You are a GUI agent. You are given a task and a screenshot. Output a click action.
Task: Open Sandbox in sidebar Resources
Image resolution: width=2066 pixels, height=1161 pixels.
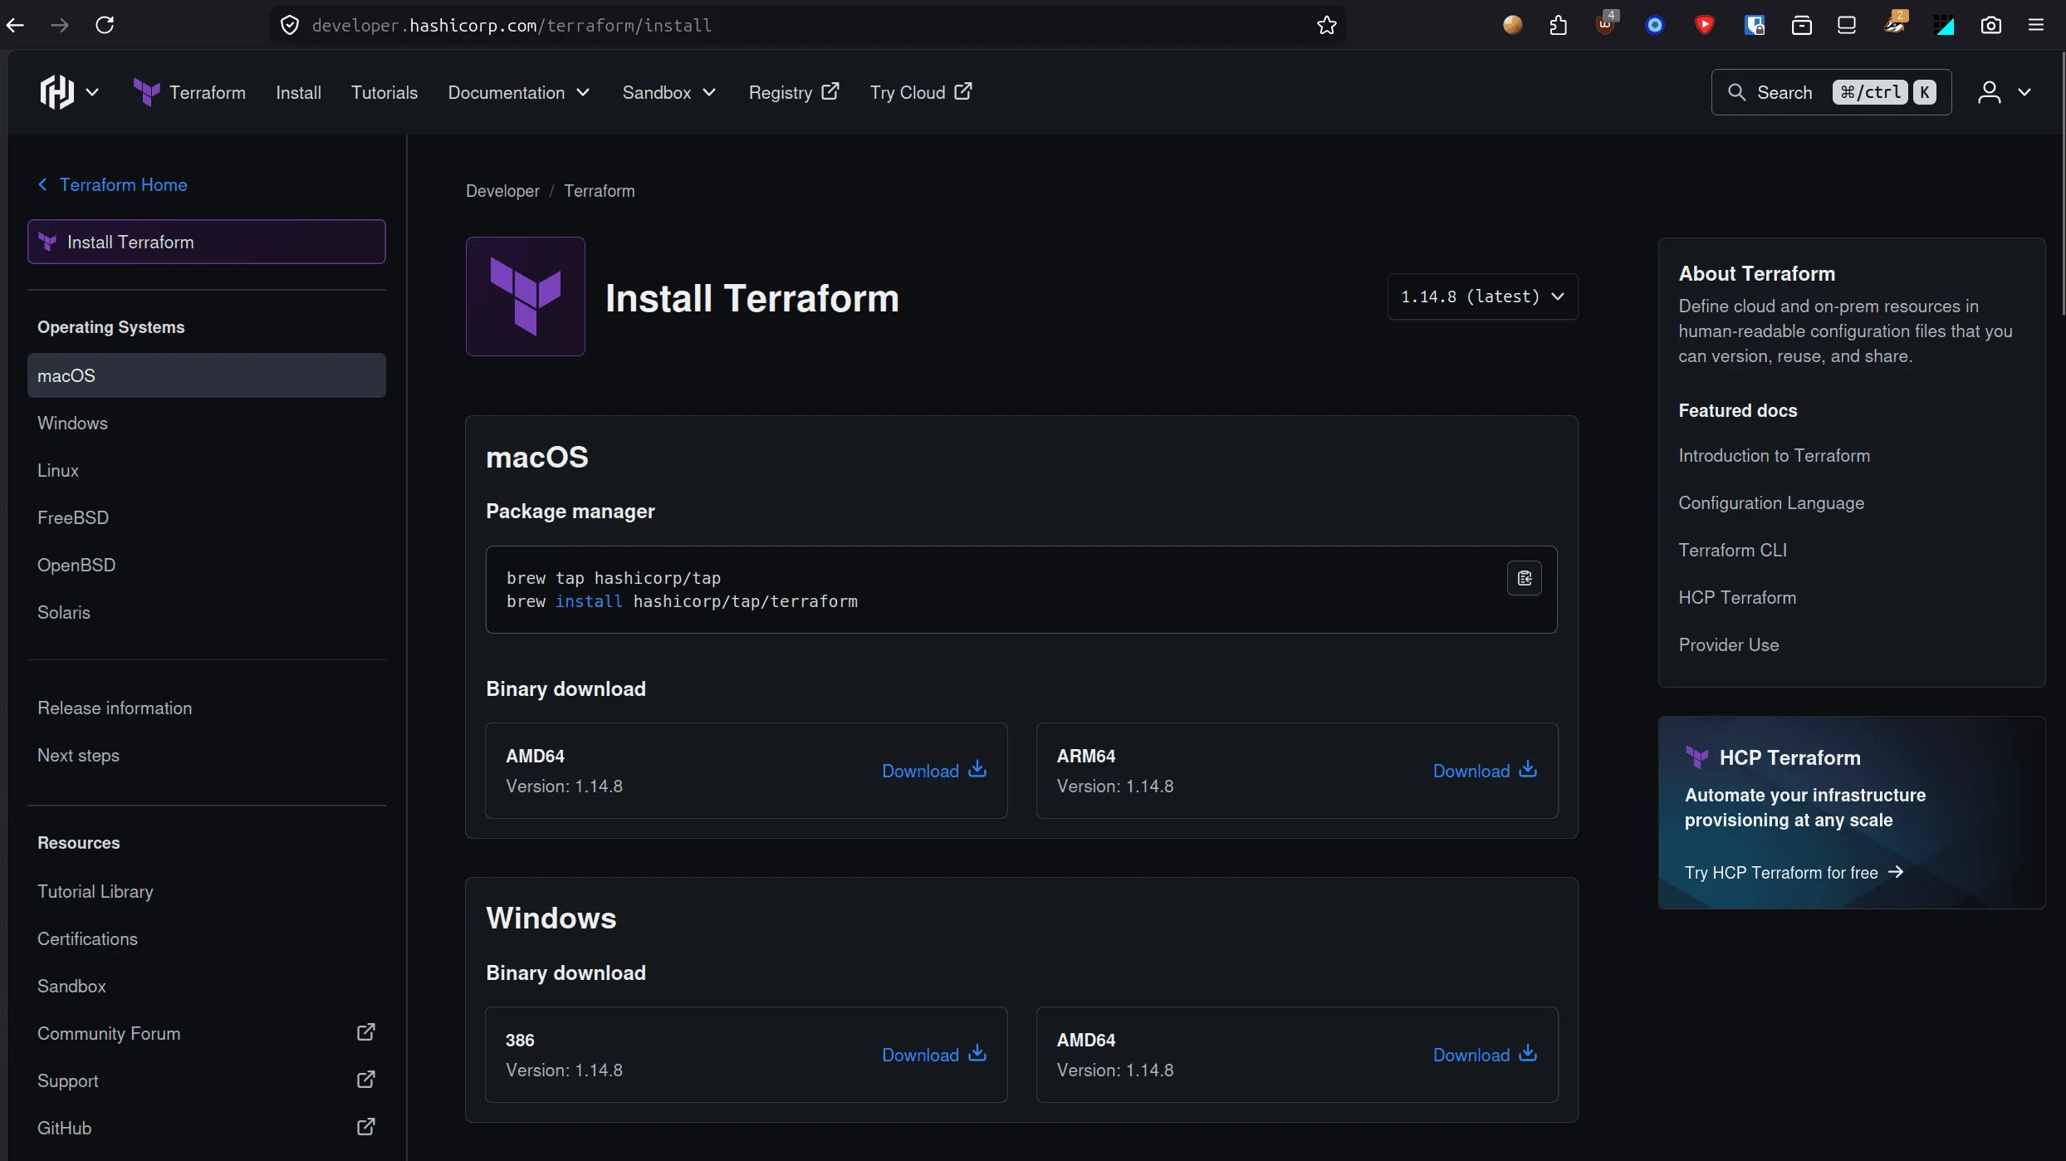point(206,986)
